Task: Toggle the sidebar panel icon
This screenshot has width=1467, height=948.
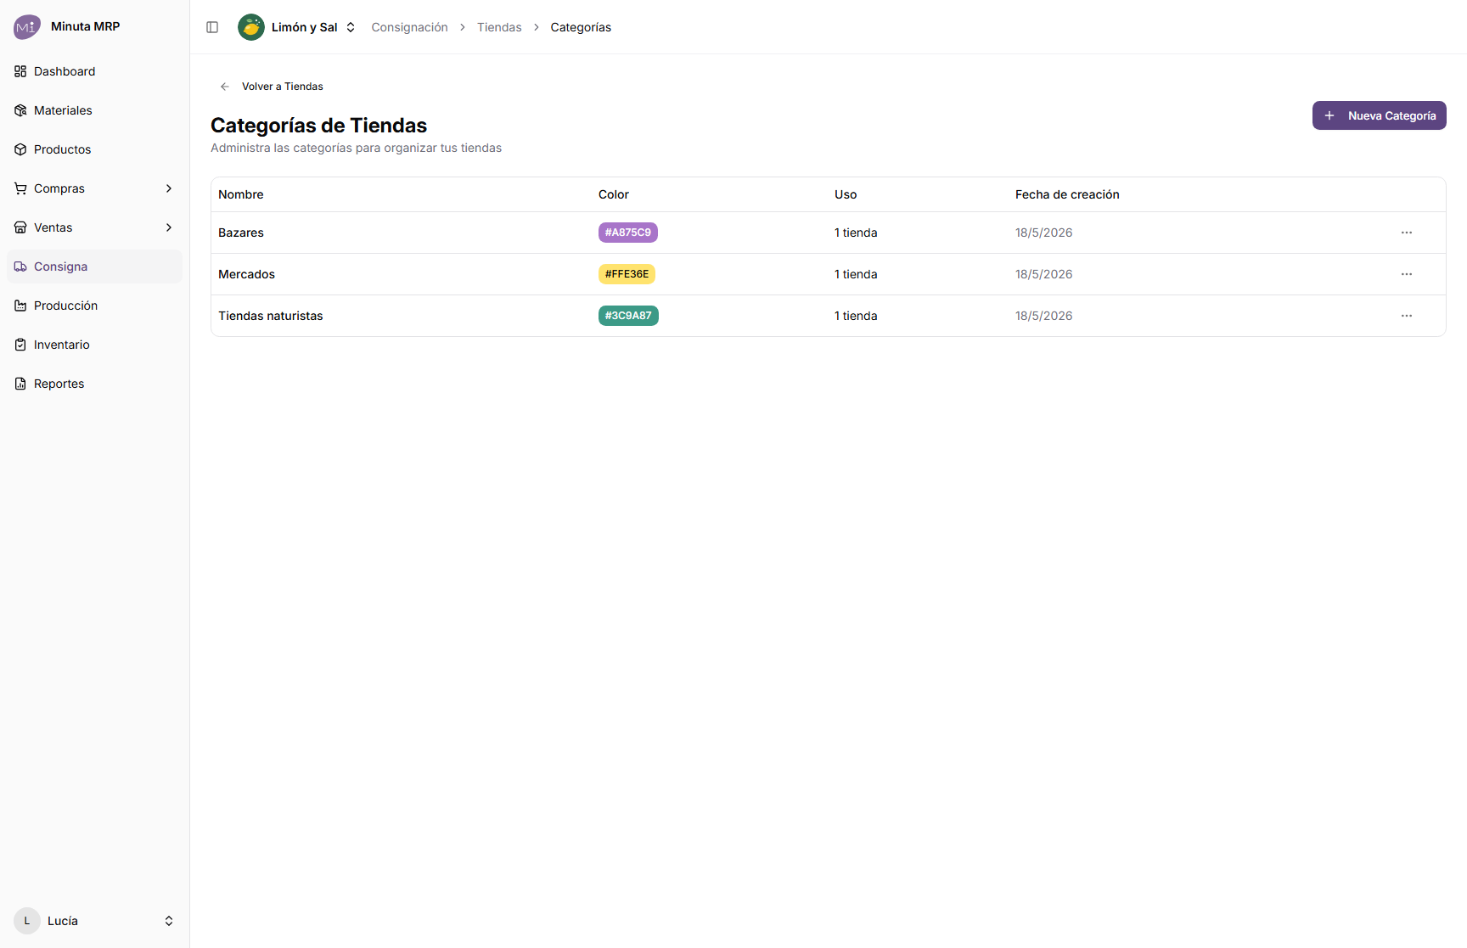Action: coord(212,27)
